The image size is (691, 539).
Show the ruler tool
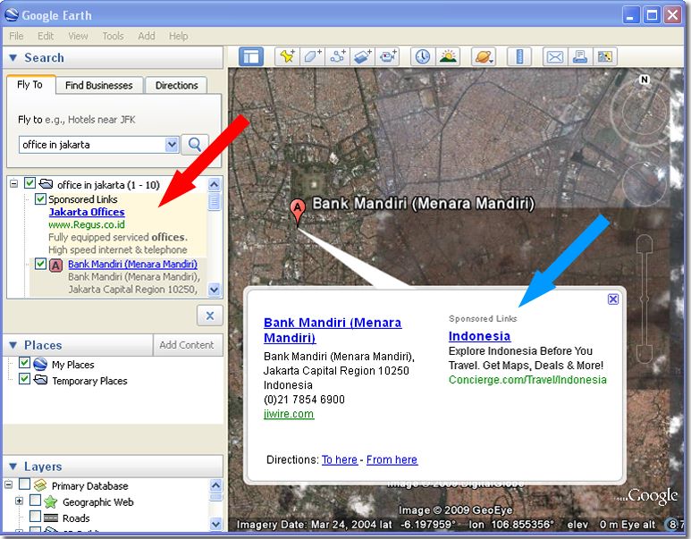click(518, 56)
